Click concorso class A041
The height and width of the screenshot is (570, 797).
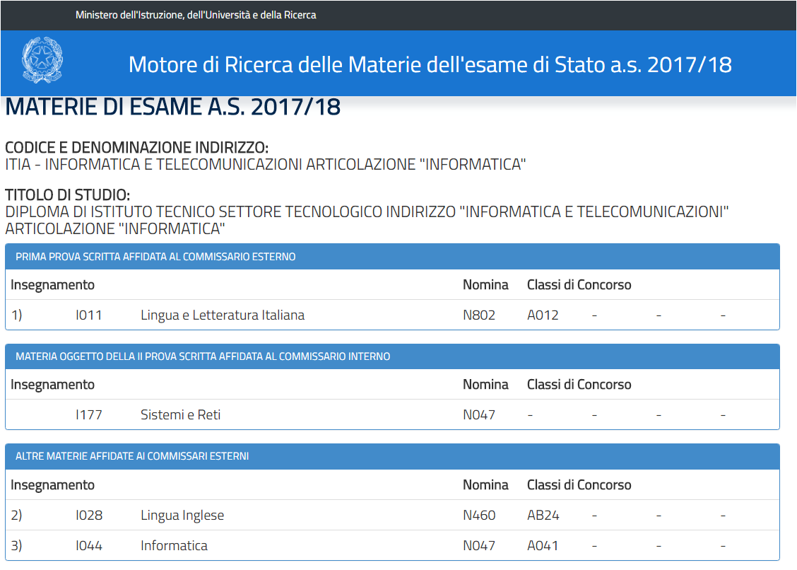pos(543,545)
